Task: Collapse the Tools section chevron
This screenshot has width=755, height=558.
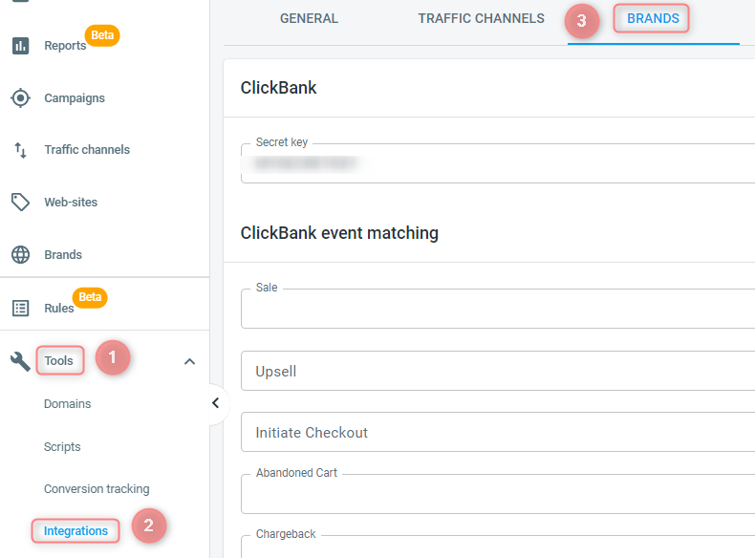Action: [x=190, y=361]
